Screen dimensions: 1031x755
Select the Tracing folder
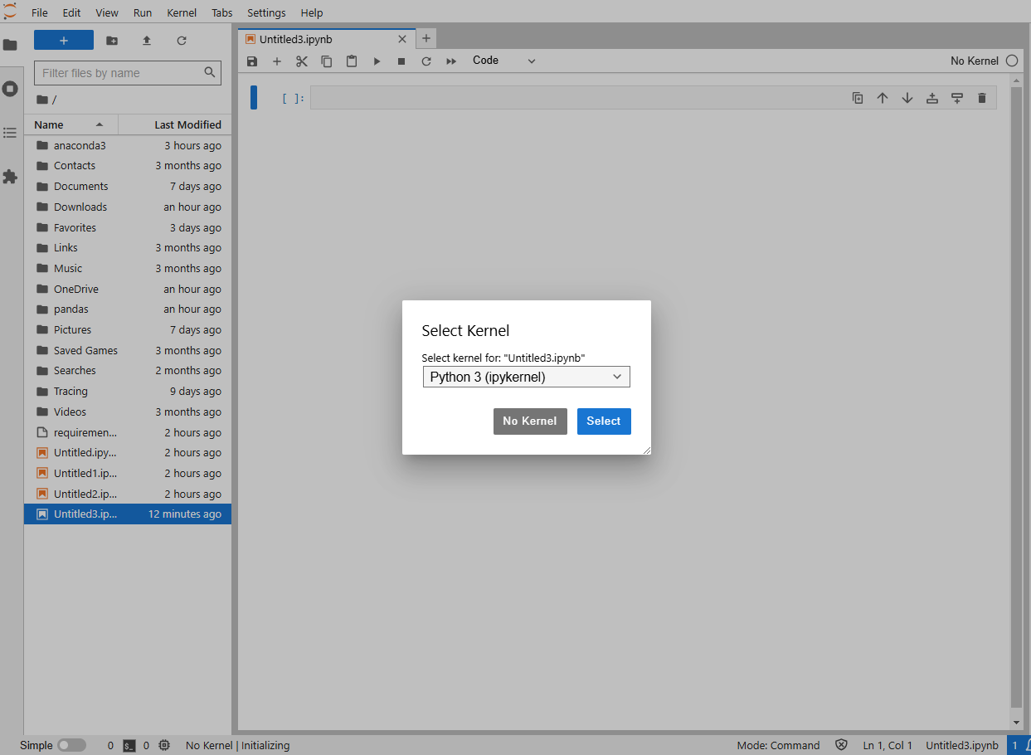tap(128, 391)
